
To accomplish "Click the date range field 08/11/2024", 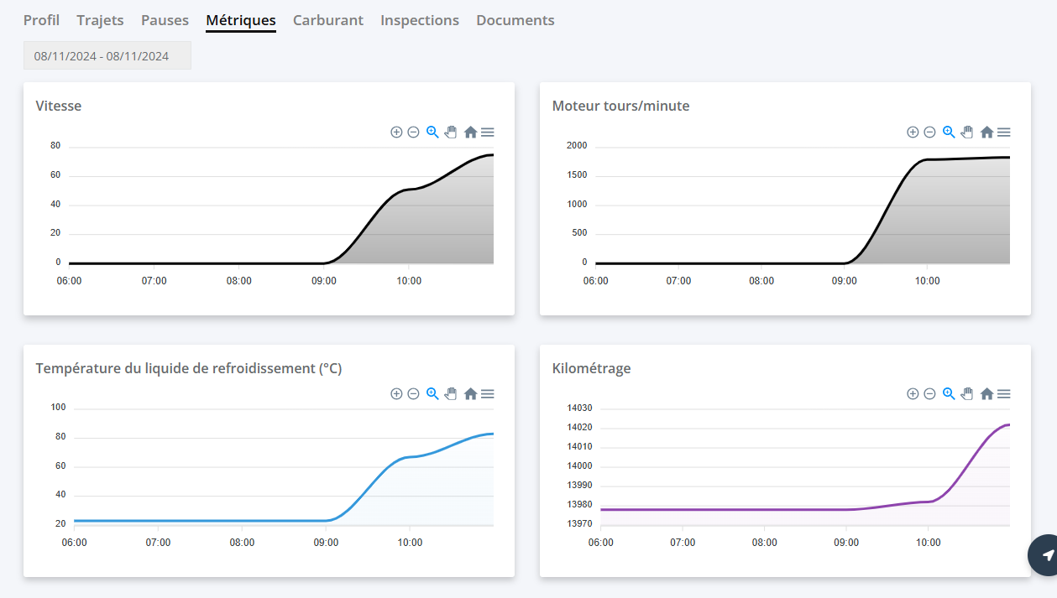I will (x=107, y=56).
